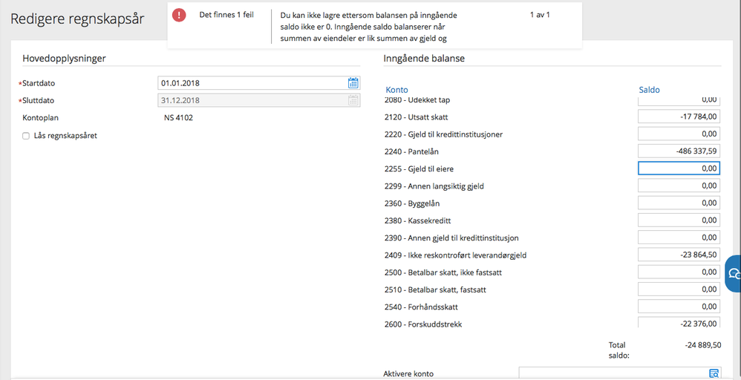Edit the 2540 Forhåndsskatt saldo field

pyautogui.click(x=679, y=307)
